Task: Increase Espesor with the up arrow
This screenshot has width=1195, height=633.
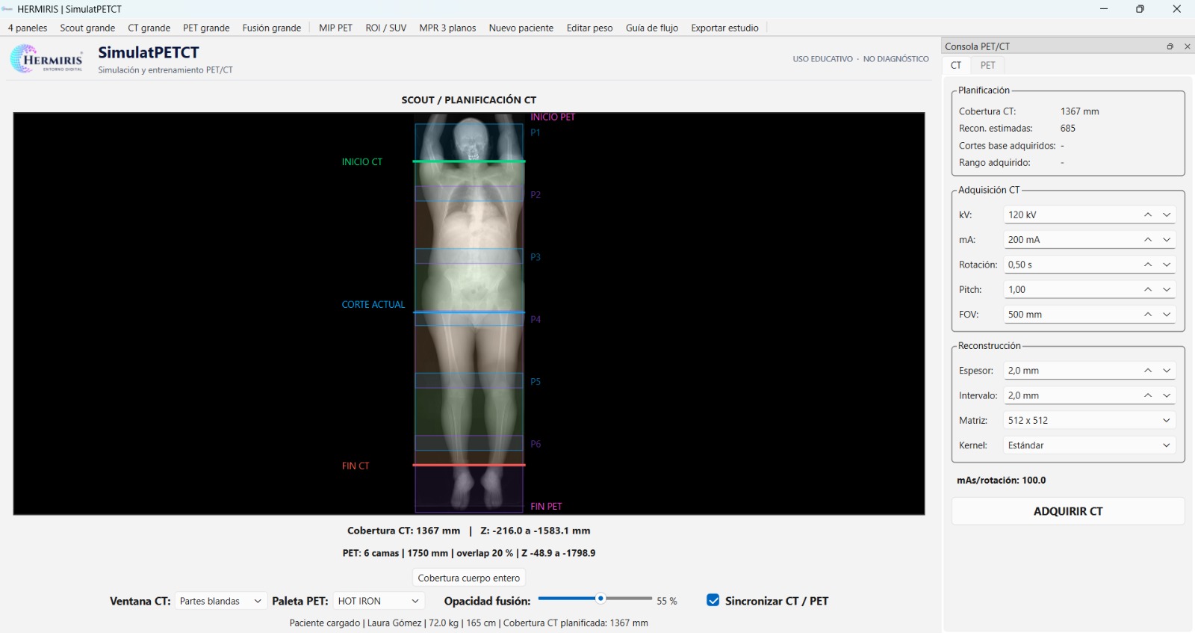Action: click(x=1148, y=371)
